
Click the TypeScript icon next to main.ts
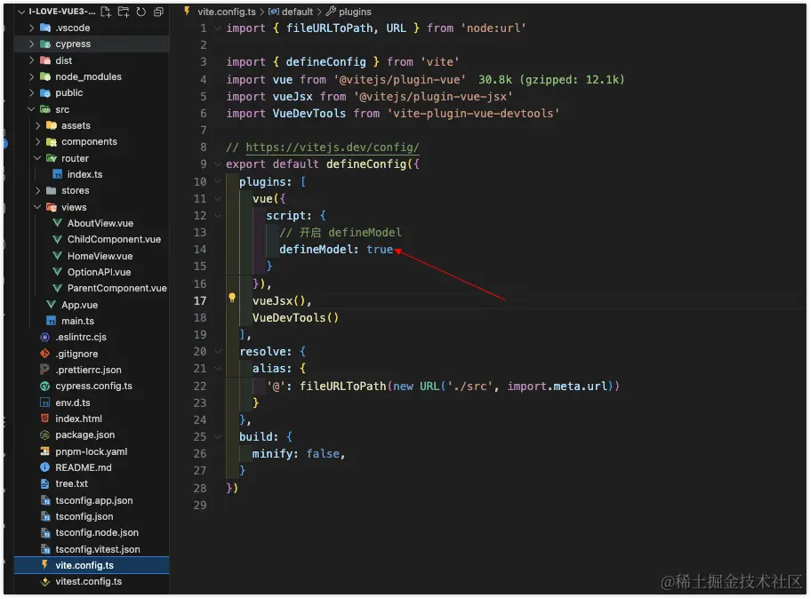pyautogui.click(x=52, y=321)
